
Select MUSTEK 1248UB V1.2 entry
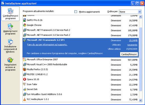coord(81,75)
